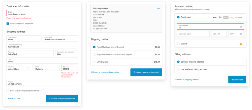Click the fourth card brand icon
252x110 pixels.
point(232,17)
